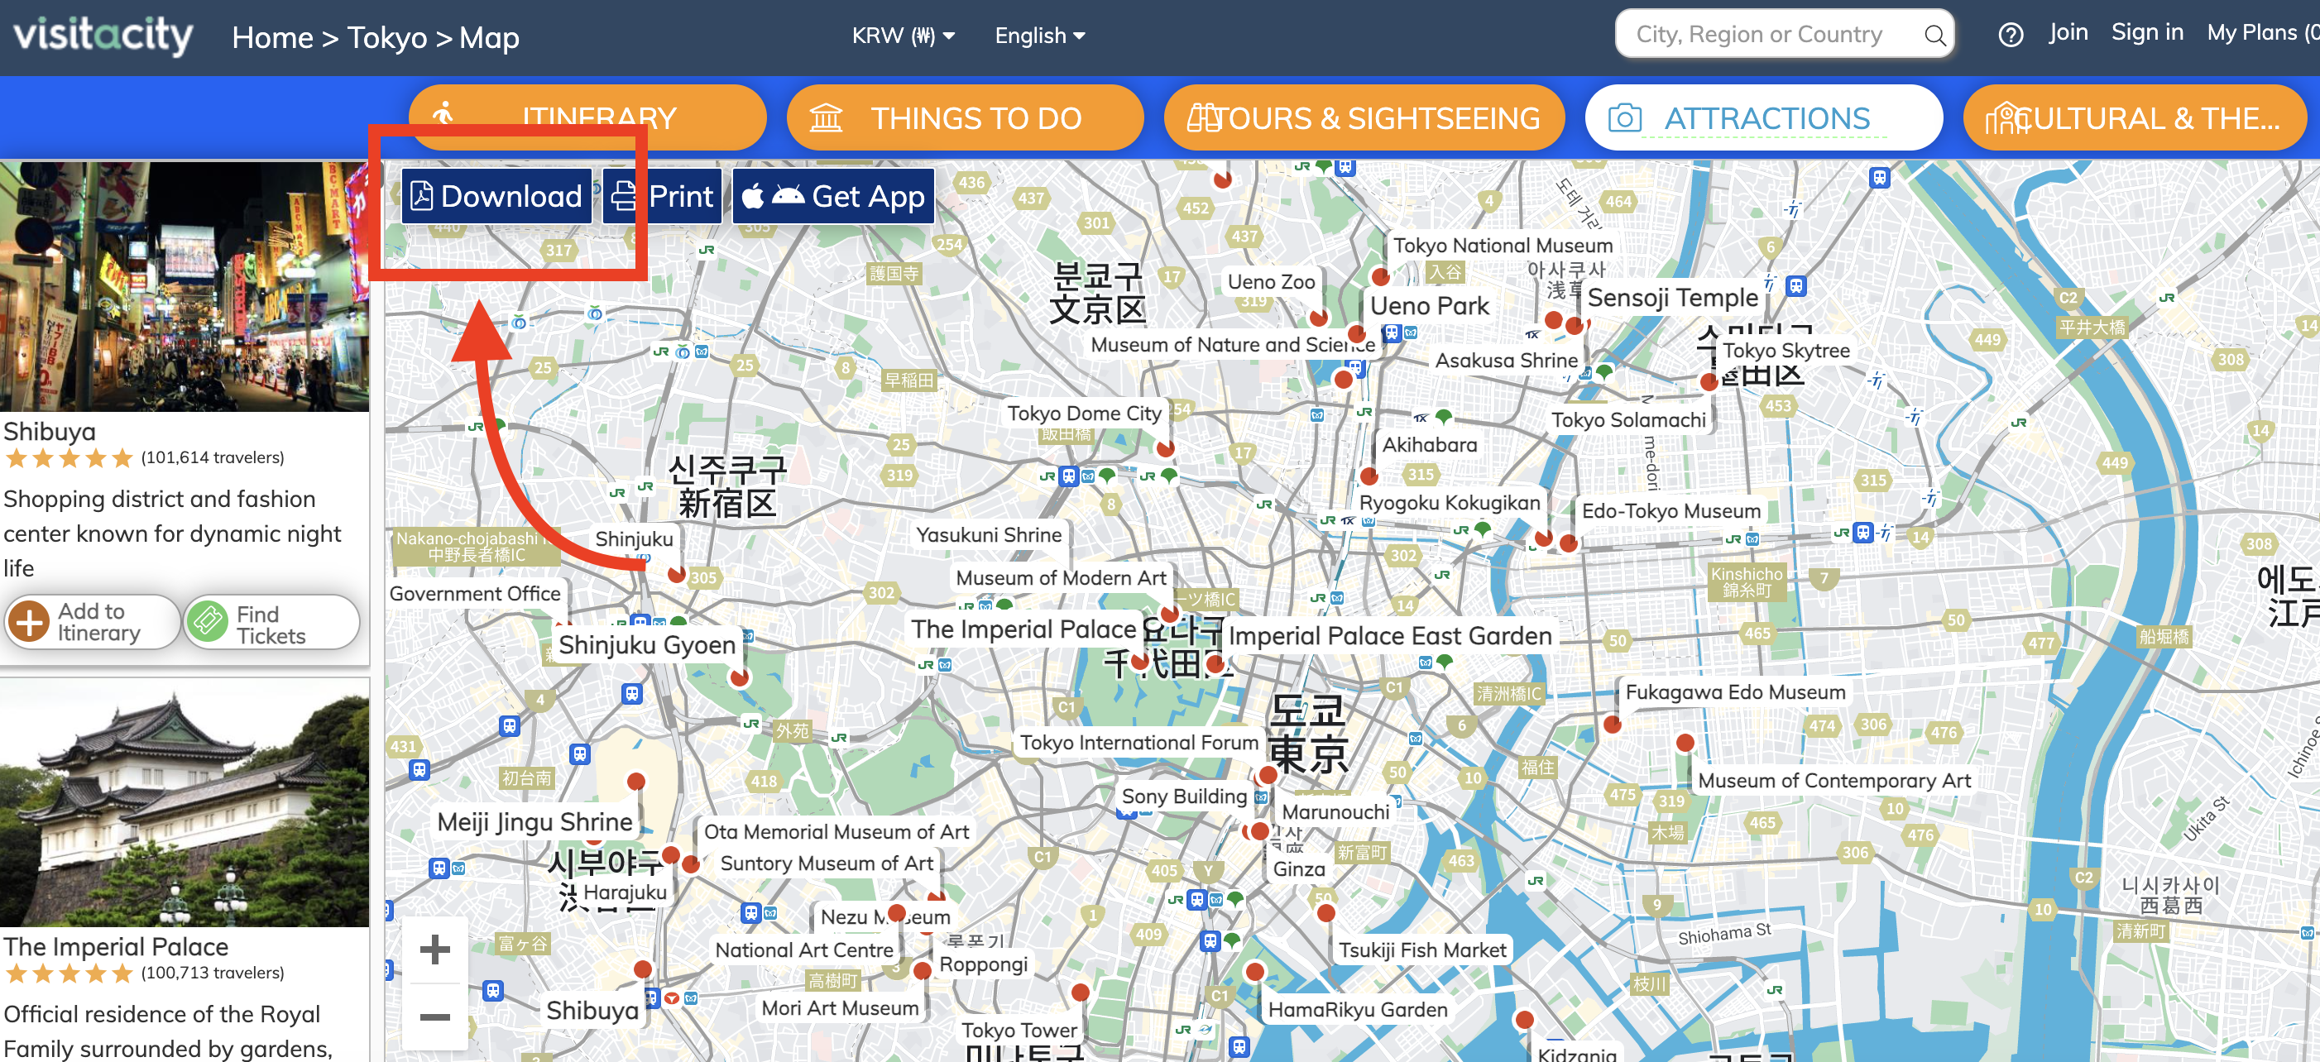The image size is (2320, 1062).
Task: Open the Imperial Palace photo thumbnail
Action: click(185, 803)
